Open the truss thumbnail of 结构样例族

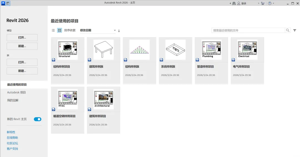pos(139,50)
